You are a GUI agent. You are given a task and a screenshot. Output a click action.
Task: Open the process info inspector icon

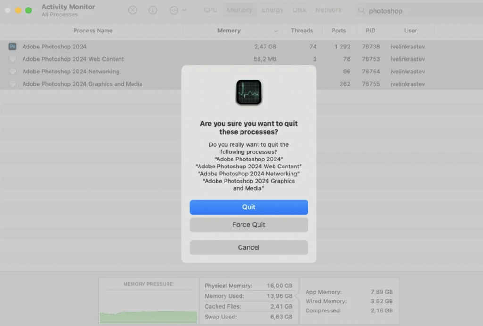click(x=153, y=10)
